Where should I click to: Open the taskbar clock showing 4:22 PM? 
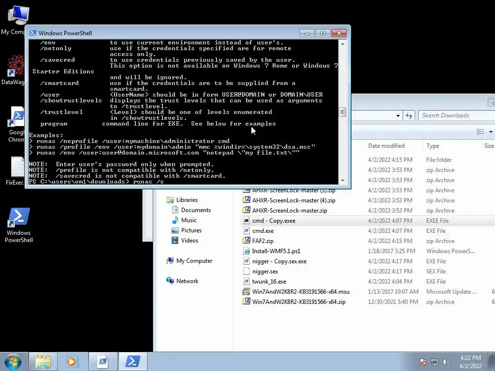(x=470, y=362)
